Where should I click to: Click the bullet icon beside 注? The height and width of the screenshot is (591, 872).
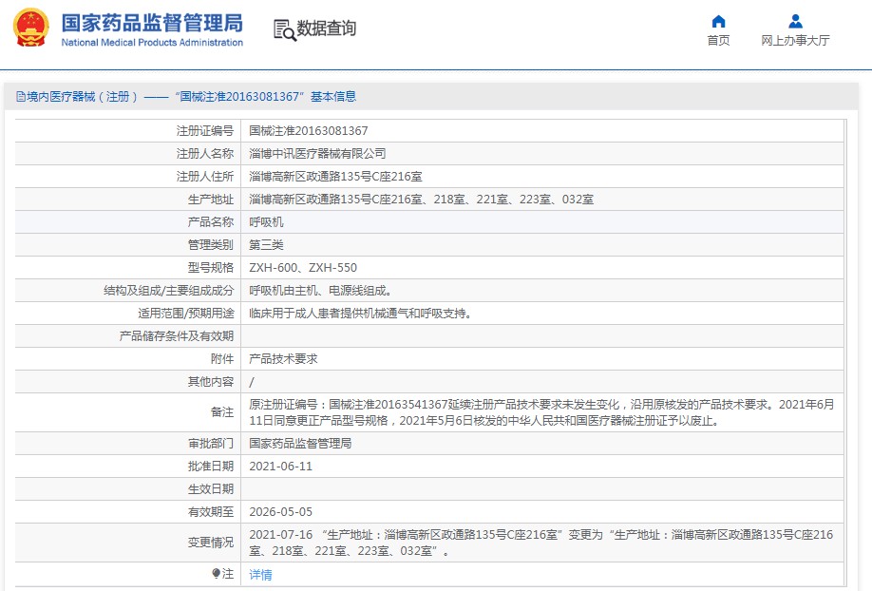216,574
